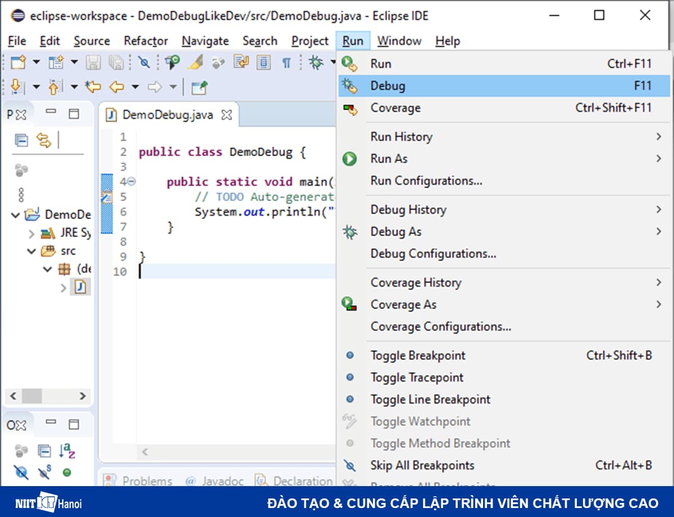Collapse the src tree node
The width and height of the screenshot is (674, 517).
[x=33, y=251]
